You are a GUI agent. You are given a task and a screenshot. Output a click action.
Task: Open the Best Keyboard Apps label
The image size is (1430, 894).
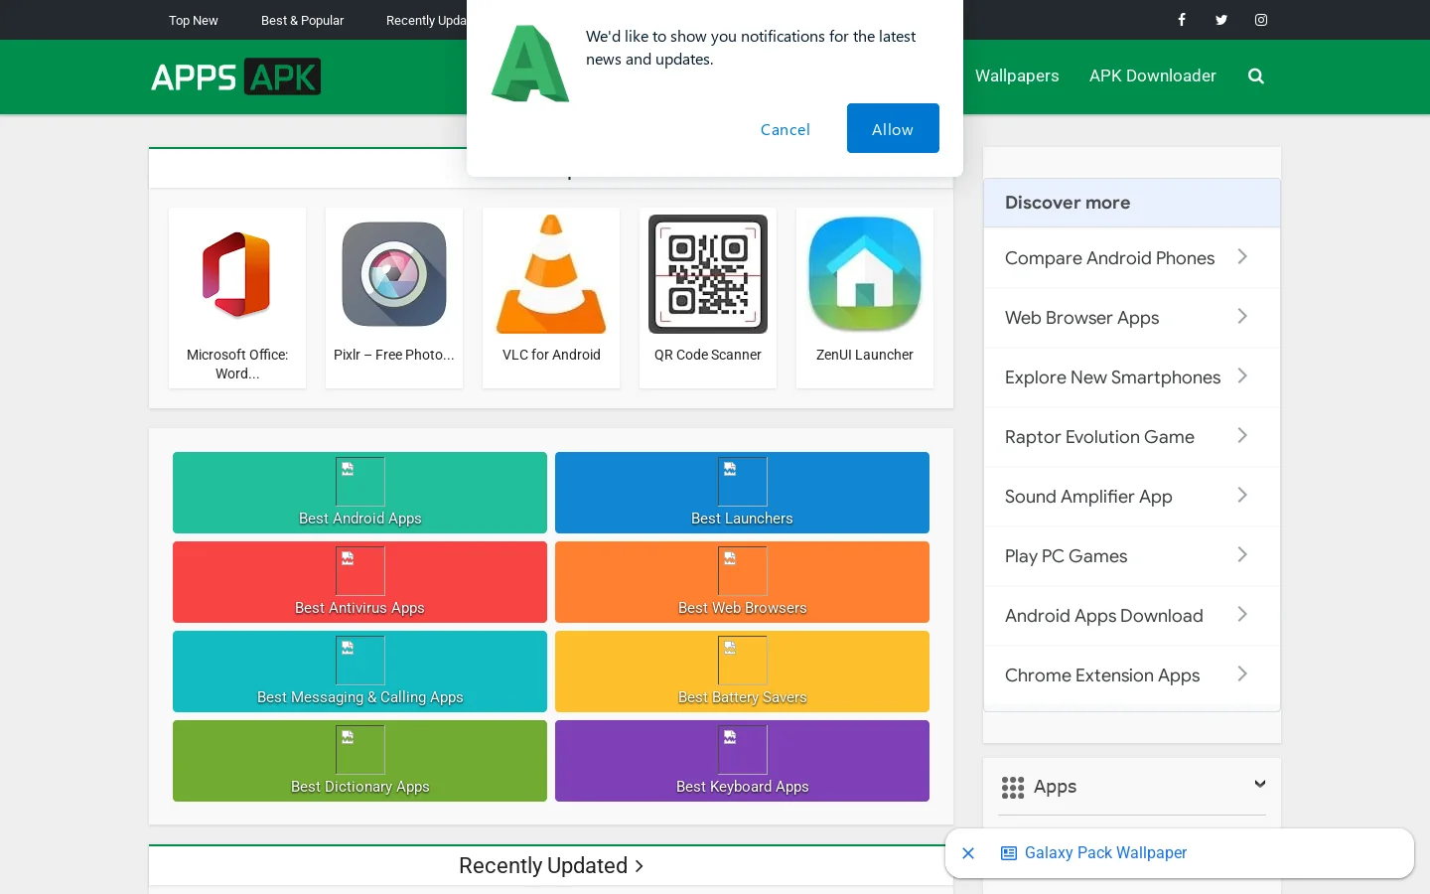coord(742,787)
